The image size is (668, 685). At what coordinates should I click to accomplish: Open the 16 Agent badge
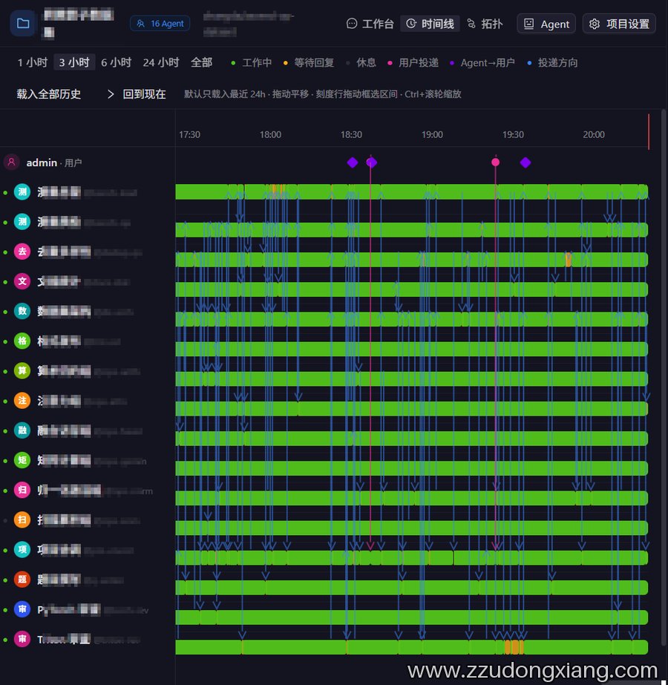pyautogui.click(x=160, y=24)
